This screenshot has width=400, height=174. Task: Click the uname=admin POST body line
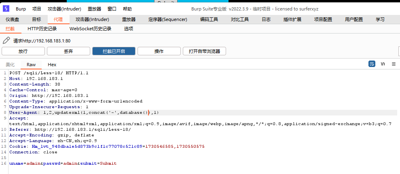pos(63,163)
